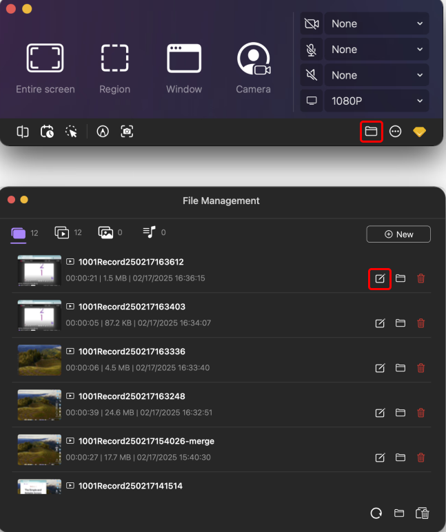Viewport: 446px width, 532px height.
Task: Click the monitor resolution icon
Action: [312, 101]
